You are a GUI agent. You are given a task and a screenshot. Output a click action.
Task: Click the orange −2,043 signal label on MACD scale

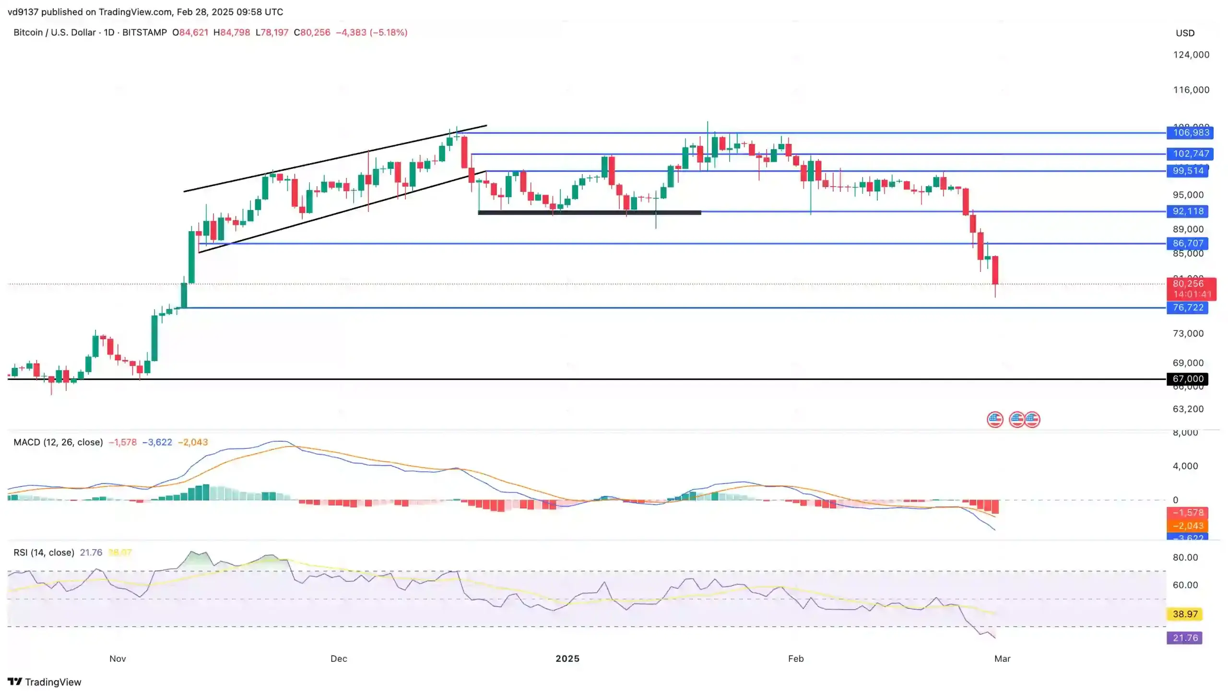1188,526
